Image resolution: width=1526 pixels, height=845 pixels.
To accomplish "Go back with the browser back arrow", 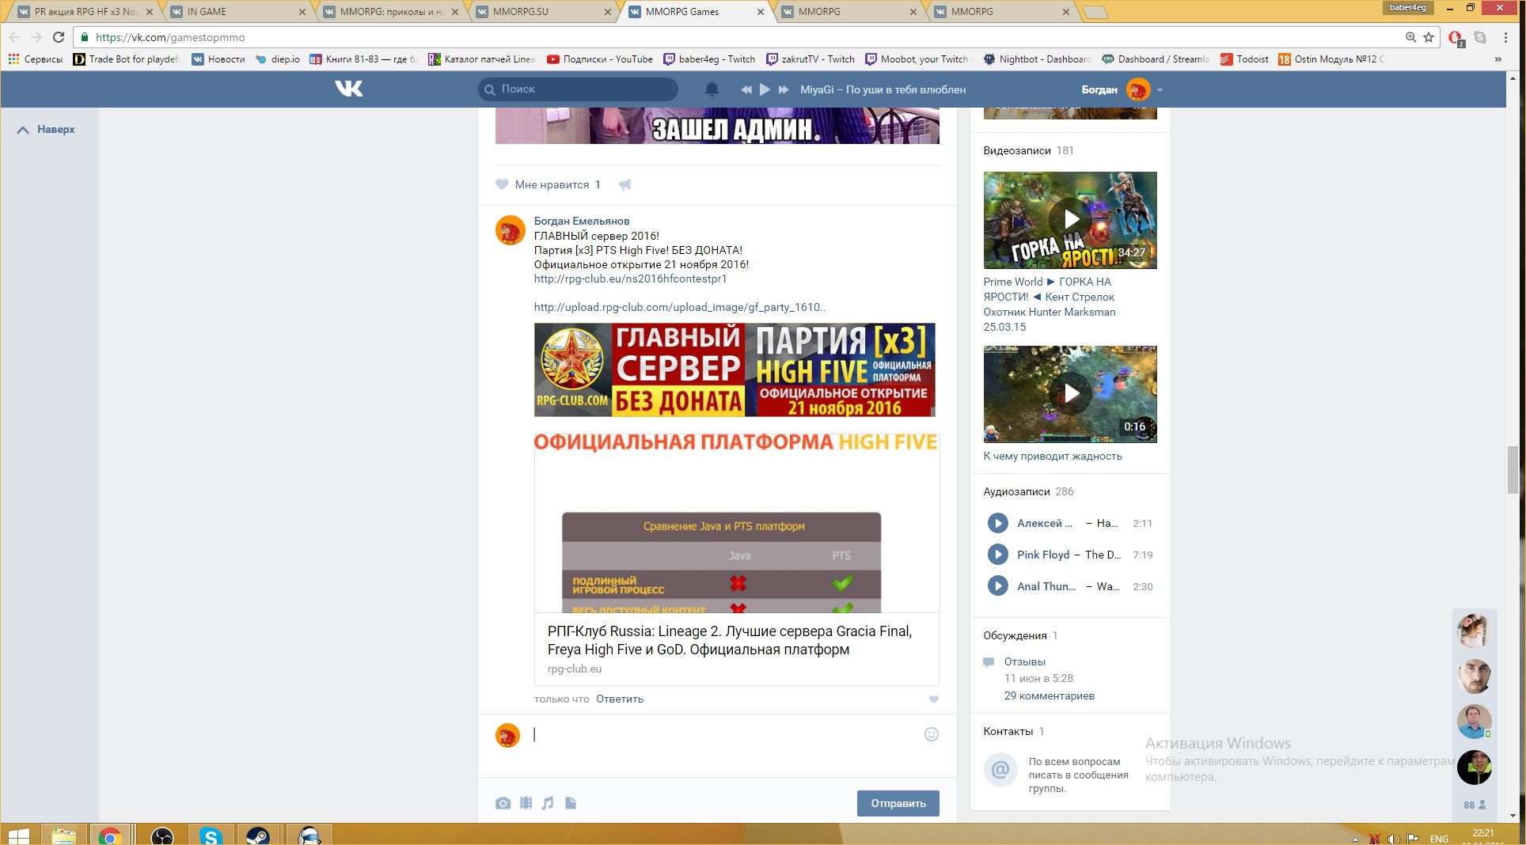I will pos(15,37).
